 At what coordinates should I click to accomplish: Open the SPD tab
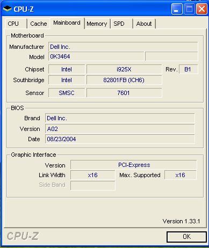[121, 24]
